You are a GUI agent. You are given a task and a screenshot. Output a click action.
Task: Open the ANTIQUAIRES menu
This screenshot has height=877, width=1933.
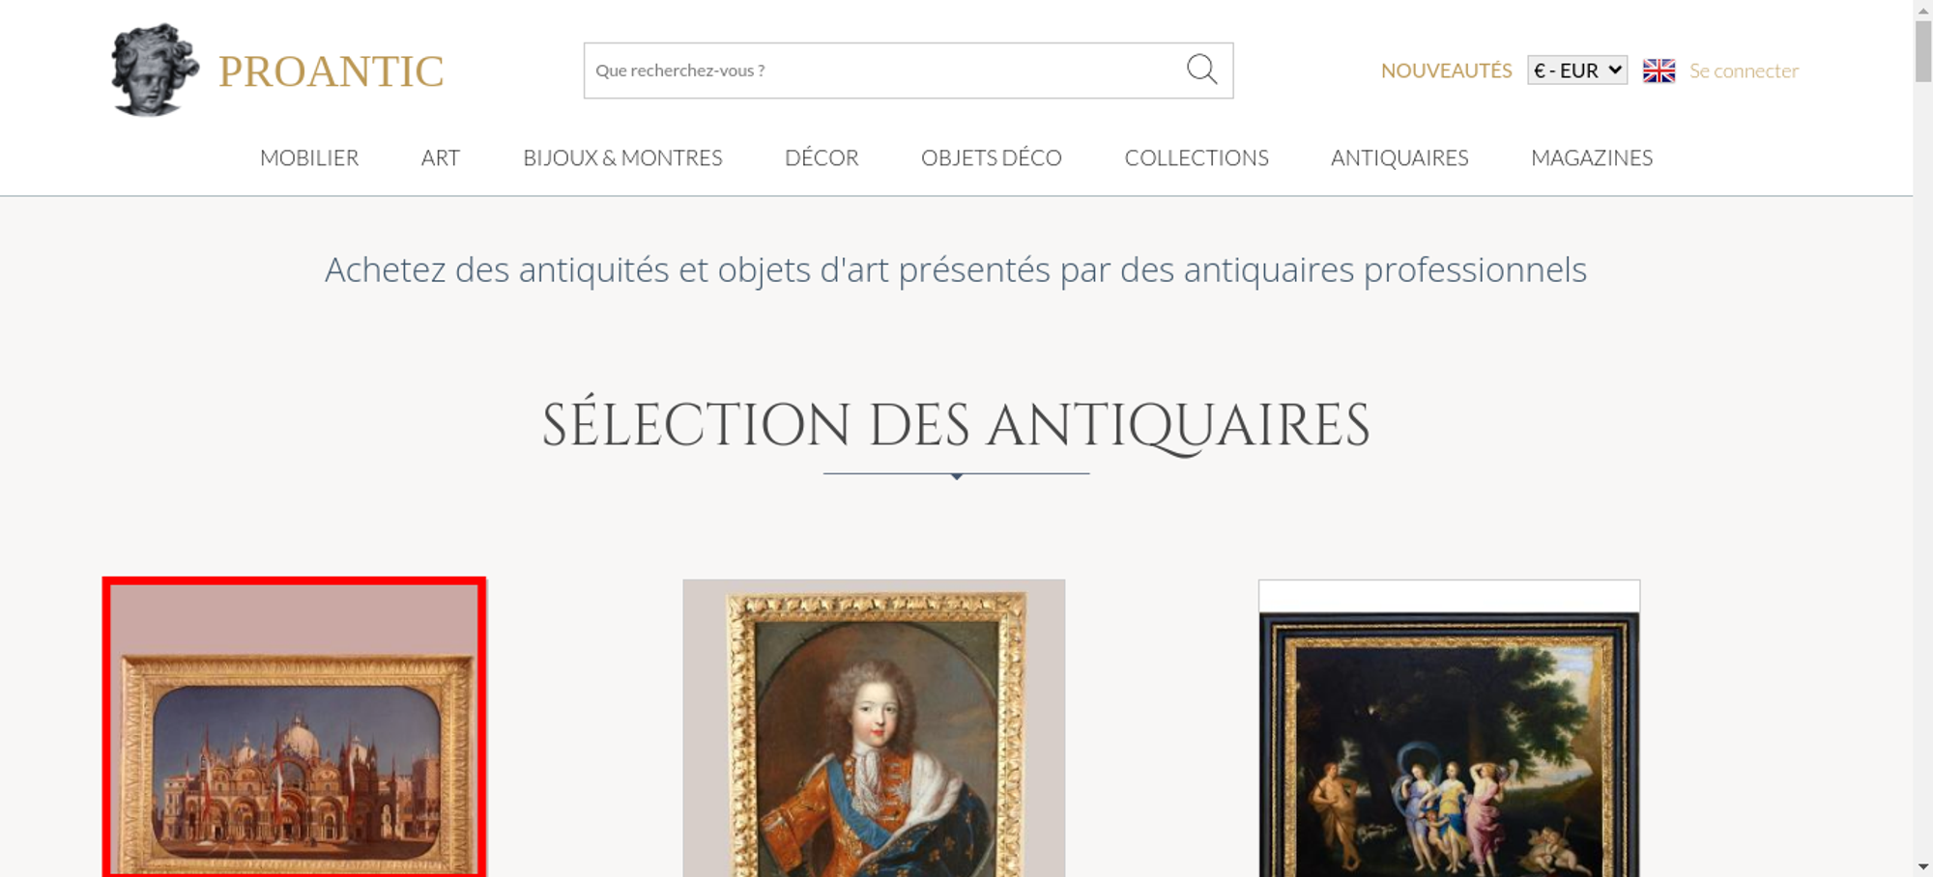tap(1399, 157)
